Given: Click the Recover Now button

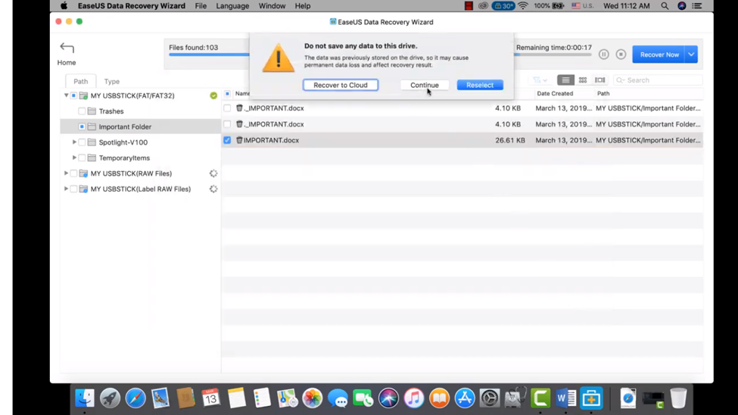Looking at the screenshot, I should (x=659, y=55).
